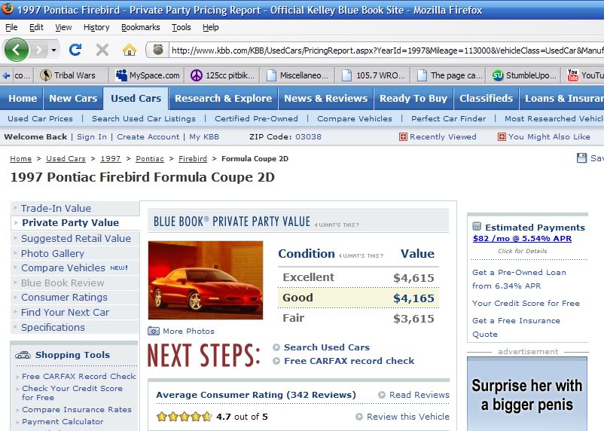Expand the You Might Also Like plus icon
The width and height of the screenshot is (604, 431).
502,137
